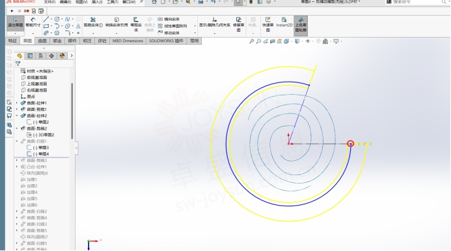Open the Edit Appearance color sphere icon
451x251 pixels.
pyautogui.click(x=325, y=42)
